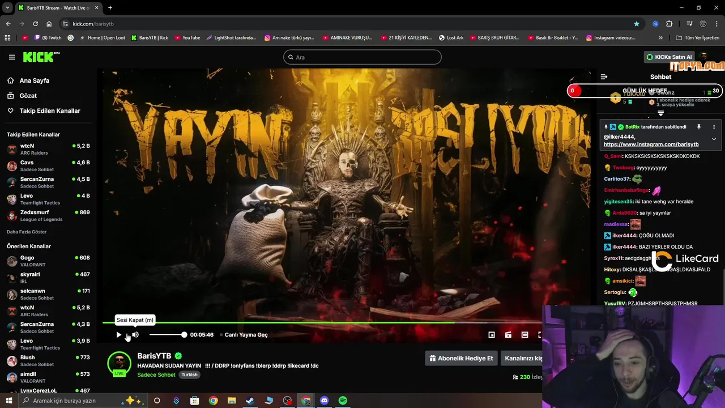This screenshot has height=408, width=725.
Task: Adjust the volume slider knob
Action: pyautogui.click(x=184, y=335)
